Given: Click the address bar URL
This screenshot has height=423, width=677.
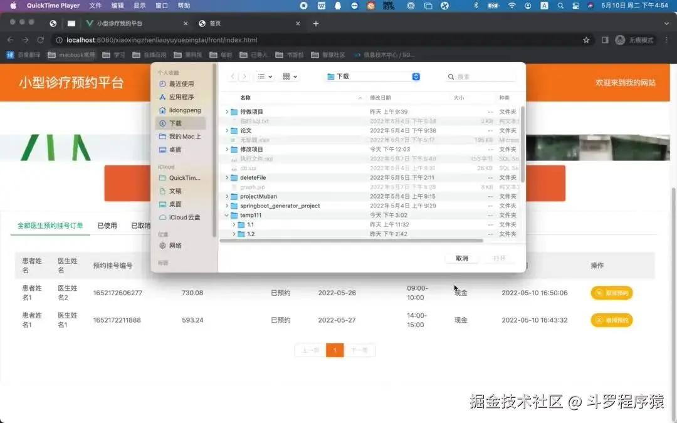Looking at the screenshot, I should click(x=162, y=39).
